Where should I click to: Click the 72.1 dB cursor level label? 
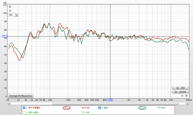(x=5, y=36)
